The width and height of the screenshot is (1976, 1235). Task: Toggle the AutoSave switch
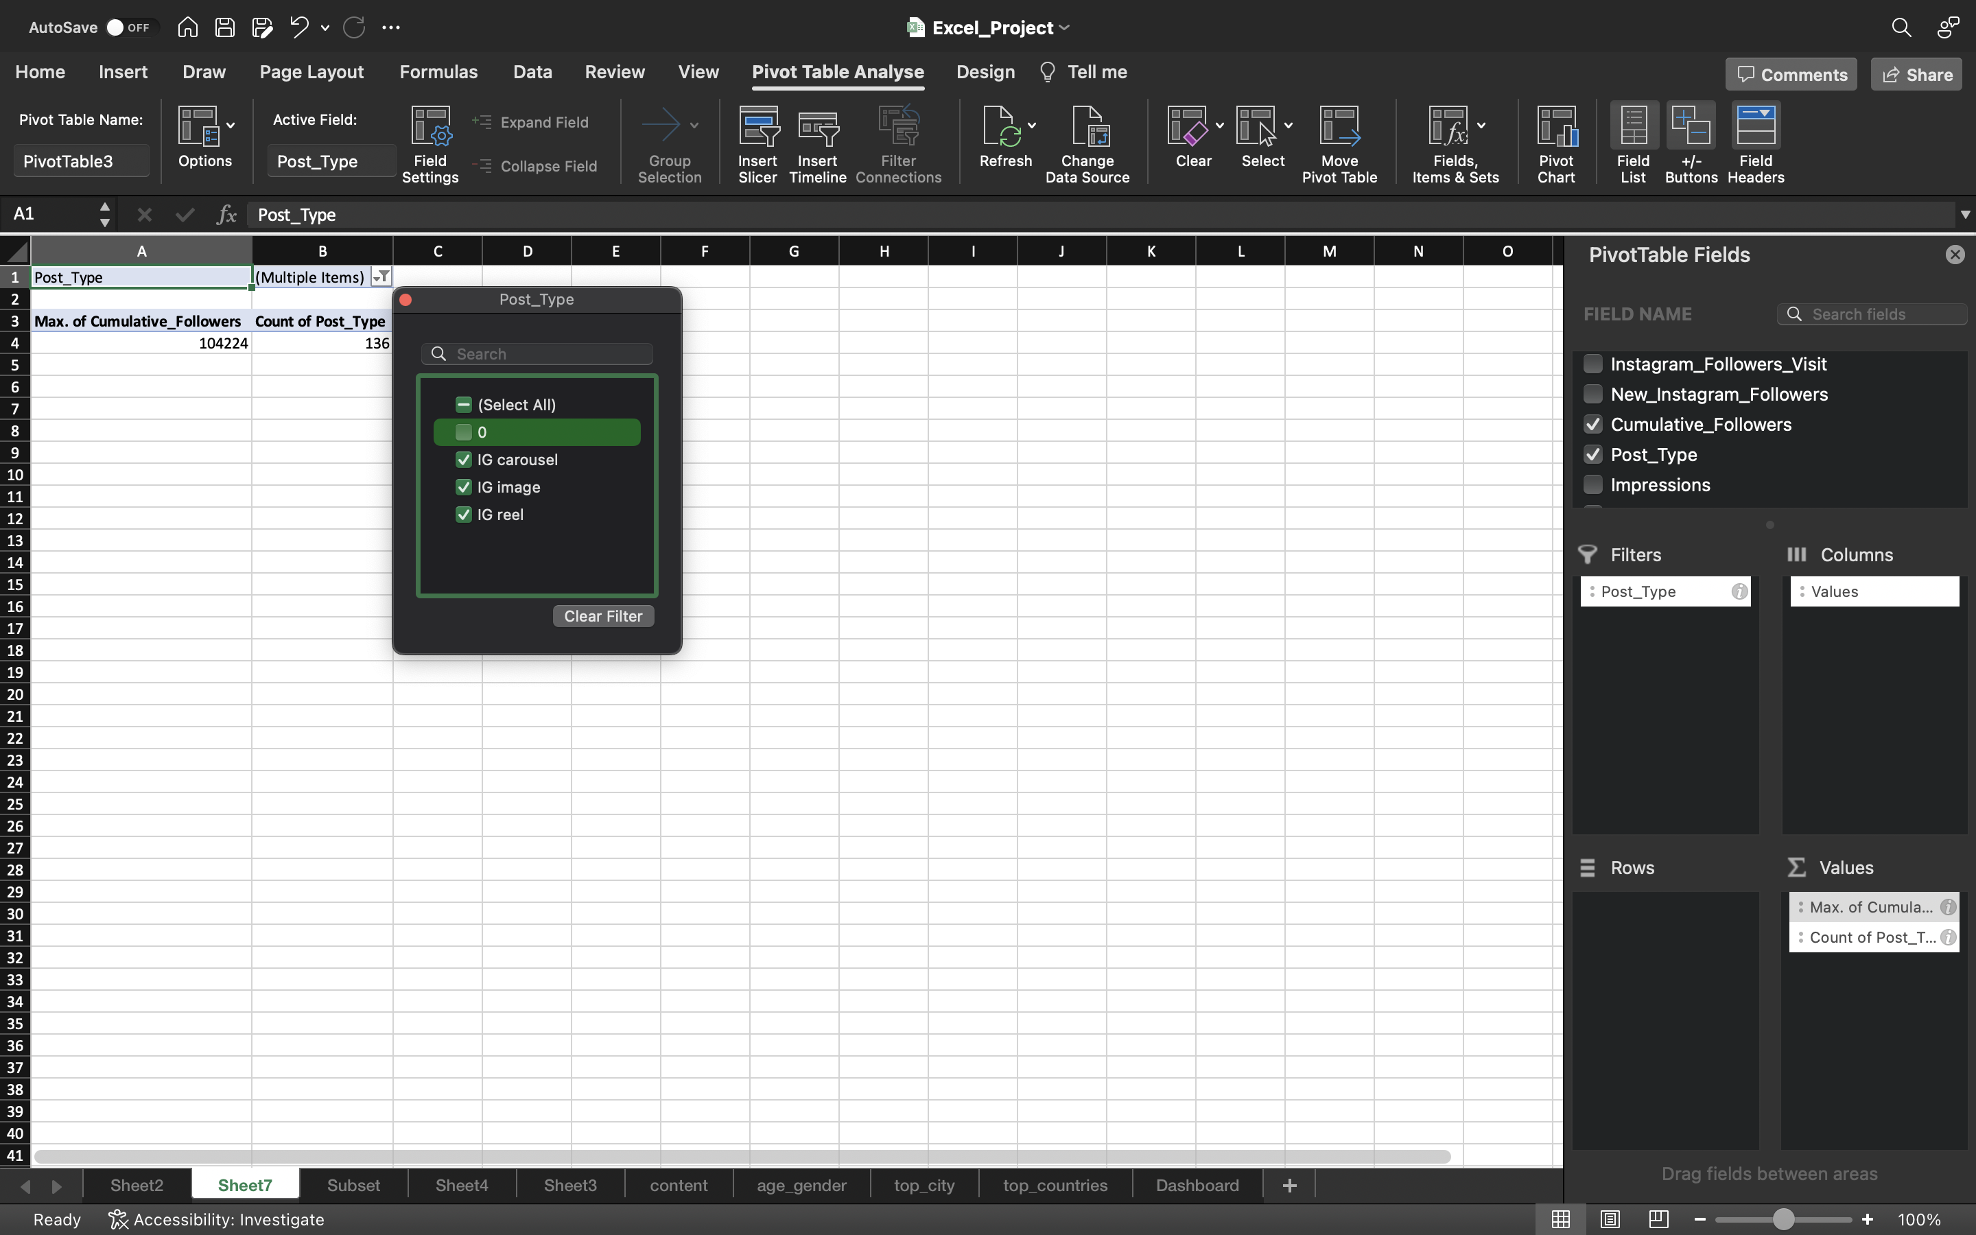[x=129, y=27]
